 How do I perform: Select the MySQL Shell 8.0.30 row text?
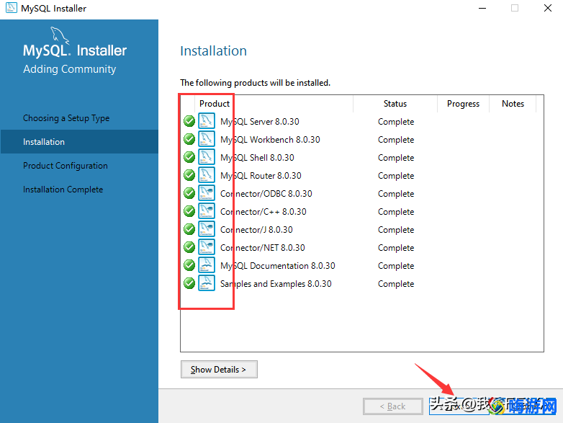(257, 157)
